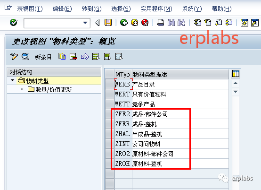Go back with the green arrow icon

pos(124,23)
